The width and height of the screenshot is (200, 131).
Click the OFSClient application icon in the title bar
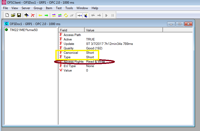click(4, 2)
